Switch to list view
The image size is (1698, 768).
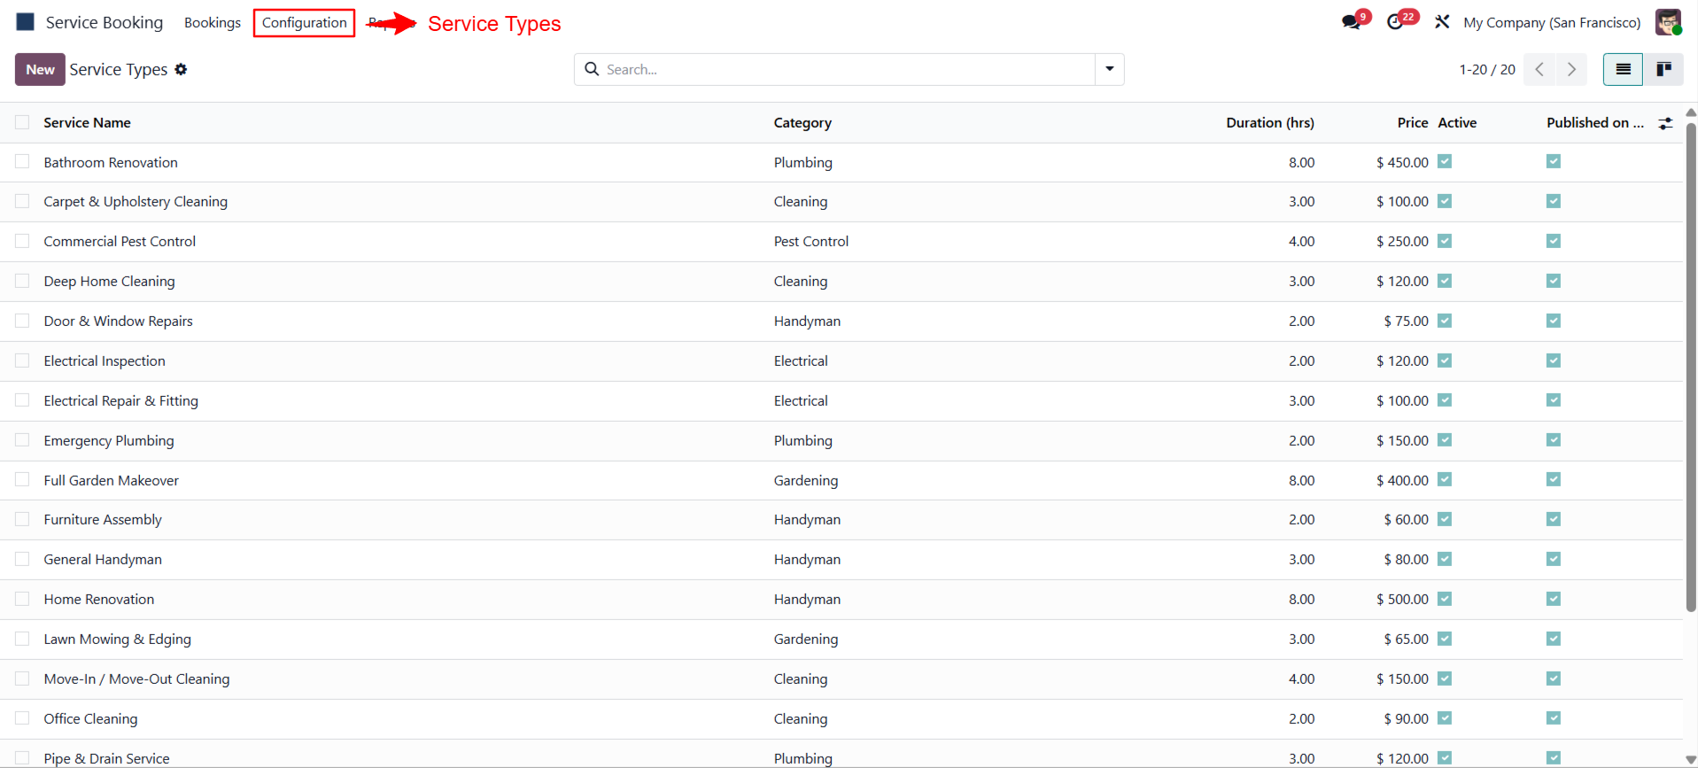click(x=1623, y=69)
